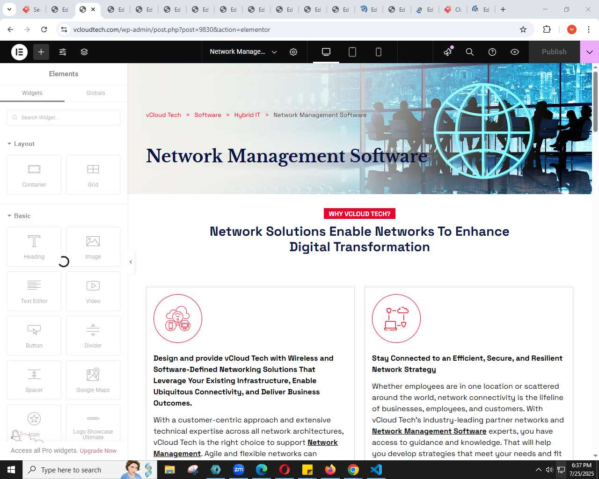
Task: Open a new browser tab
Action: pos(503,9)
